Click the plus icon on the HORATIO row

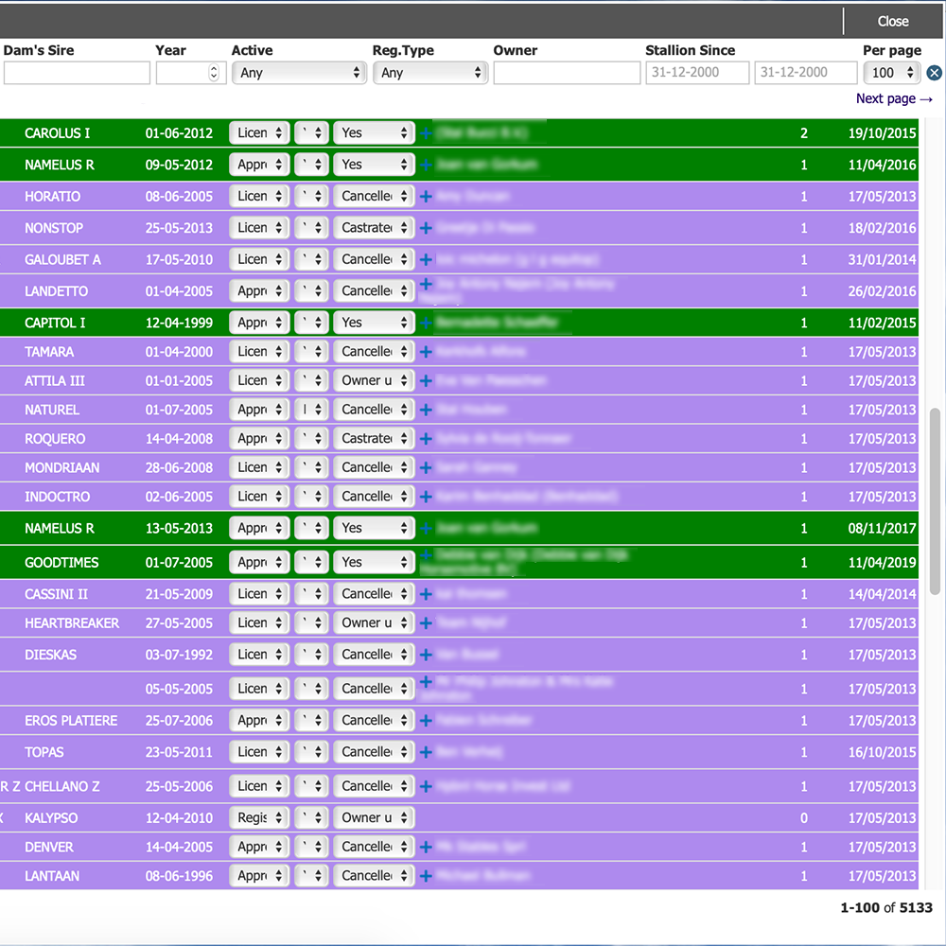pos(426,196)
